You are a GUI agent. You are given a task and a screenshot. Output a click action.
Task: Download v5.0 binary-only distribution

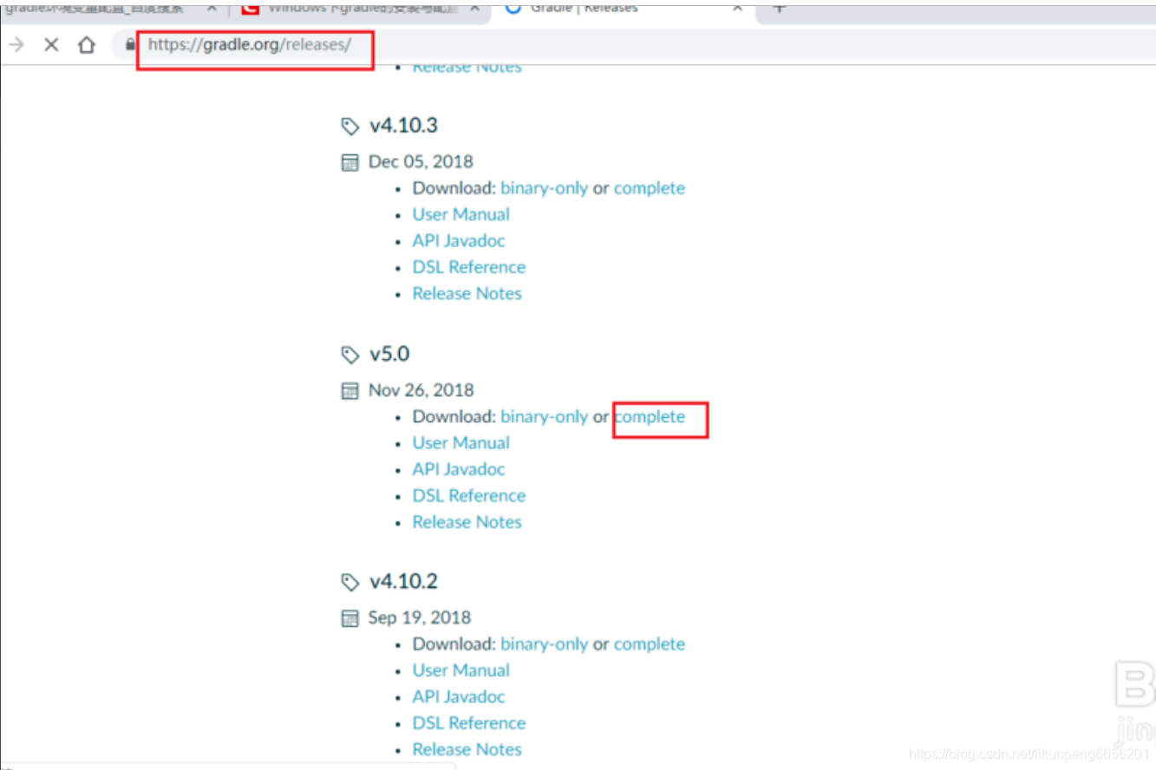[x=544, y=417]
